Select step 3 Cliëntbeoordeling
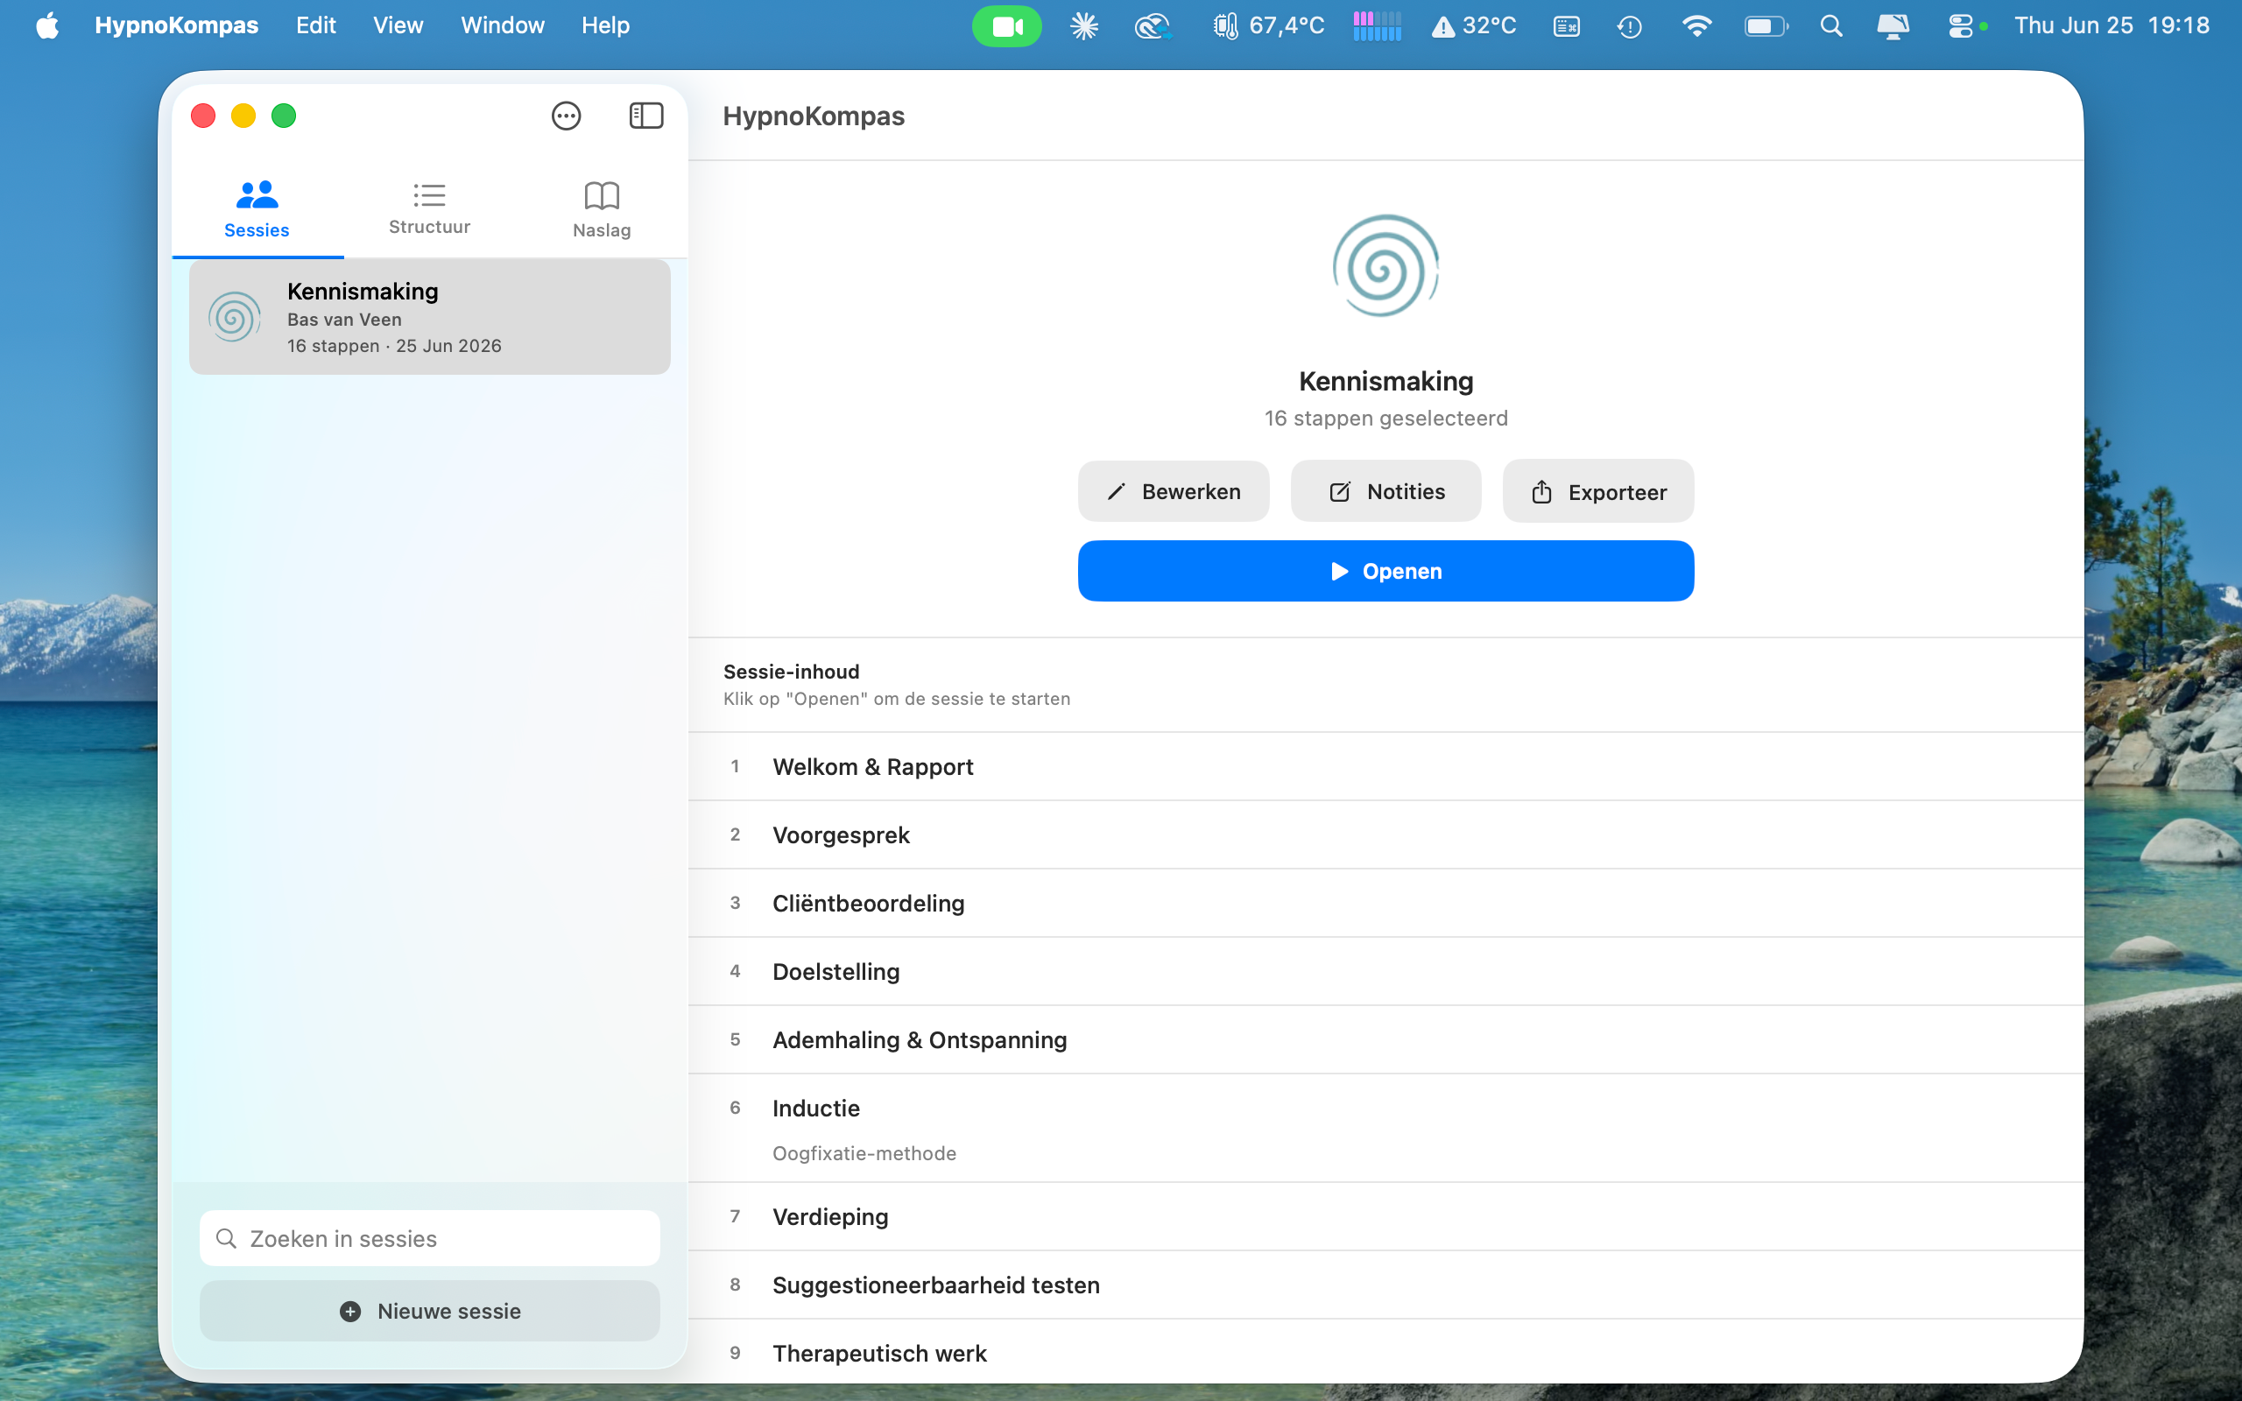The image size is (2242, 1401). pyautogui.click(x=1386, y=904)
